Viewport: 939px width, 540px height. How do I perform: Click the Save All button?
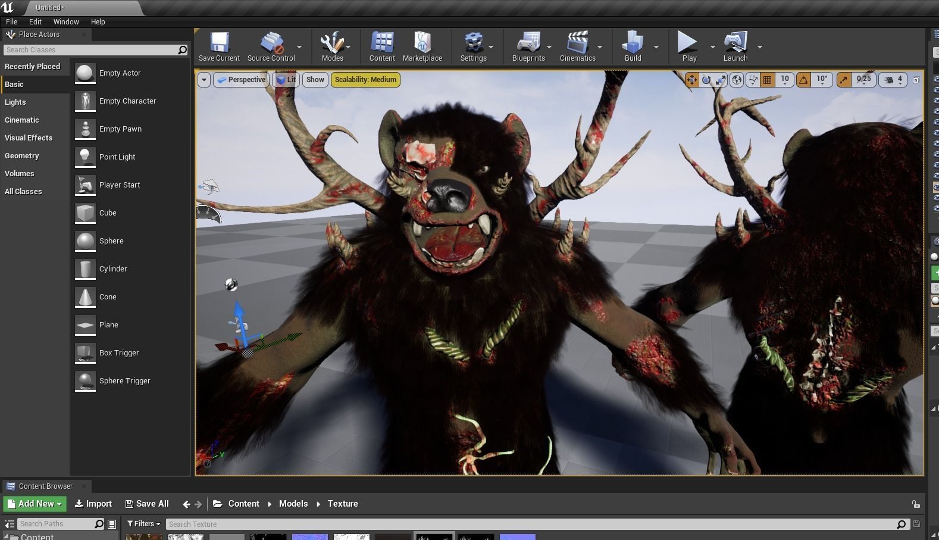point(147,504)
